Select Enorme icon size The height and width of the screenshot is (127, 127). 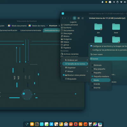click(x=101, y=88)
